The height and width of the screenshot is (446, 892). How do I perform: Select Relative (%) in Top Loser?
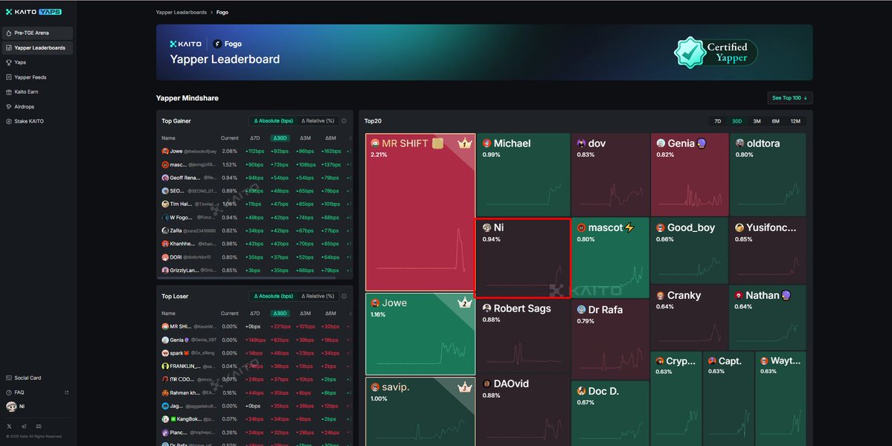pyautogui.click(x=318, y=296)
